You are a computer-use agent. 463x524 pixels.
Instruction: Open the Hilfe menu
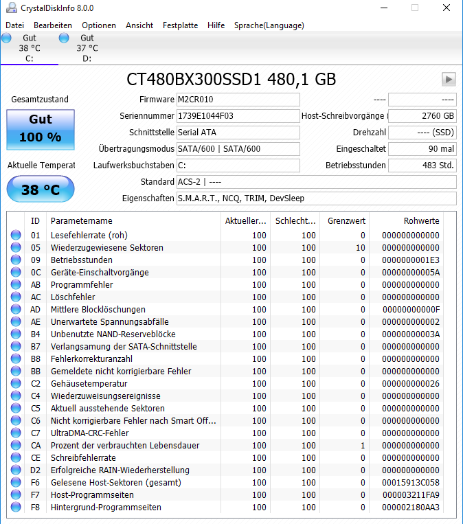pyautogui.click(x=216, y=25)
